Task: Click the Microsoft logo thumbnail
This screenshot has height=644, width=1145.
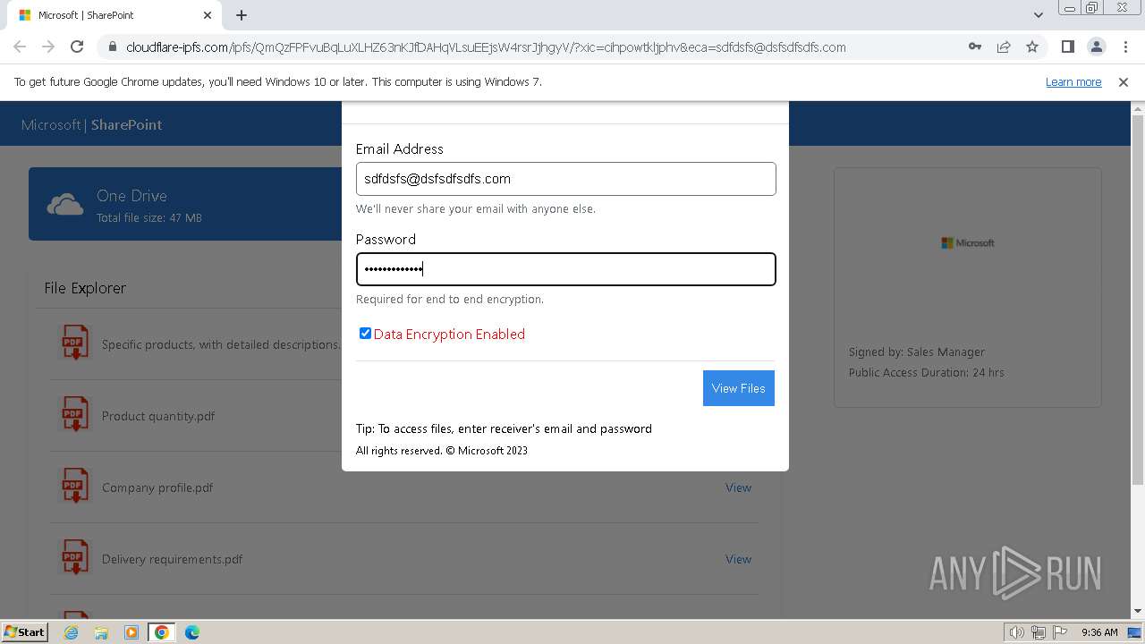Action: [x=968, y=242]
